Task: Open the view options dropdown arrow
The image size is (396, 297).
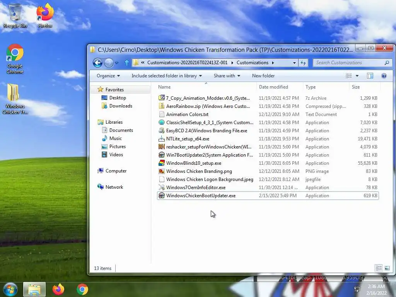Action: click(x=357, y=76)
